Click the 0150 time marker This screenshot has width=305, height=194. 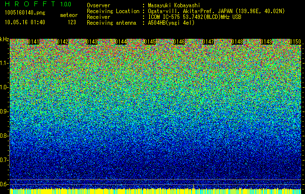[x=295, y=42]
